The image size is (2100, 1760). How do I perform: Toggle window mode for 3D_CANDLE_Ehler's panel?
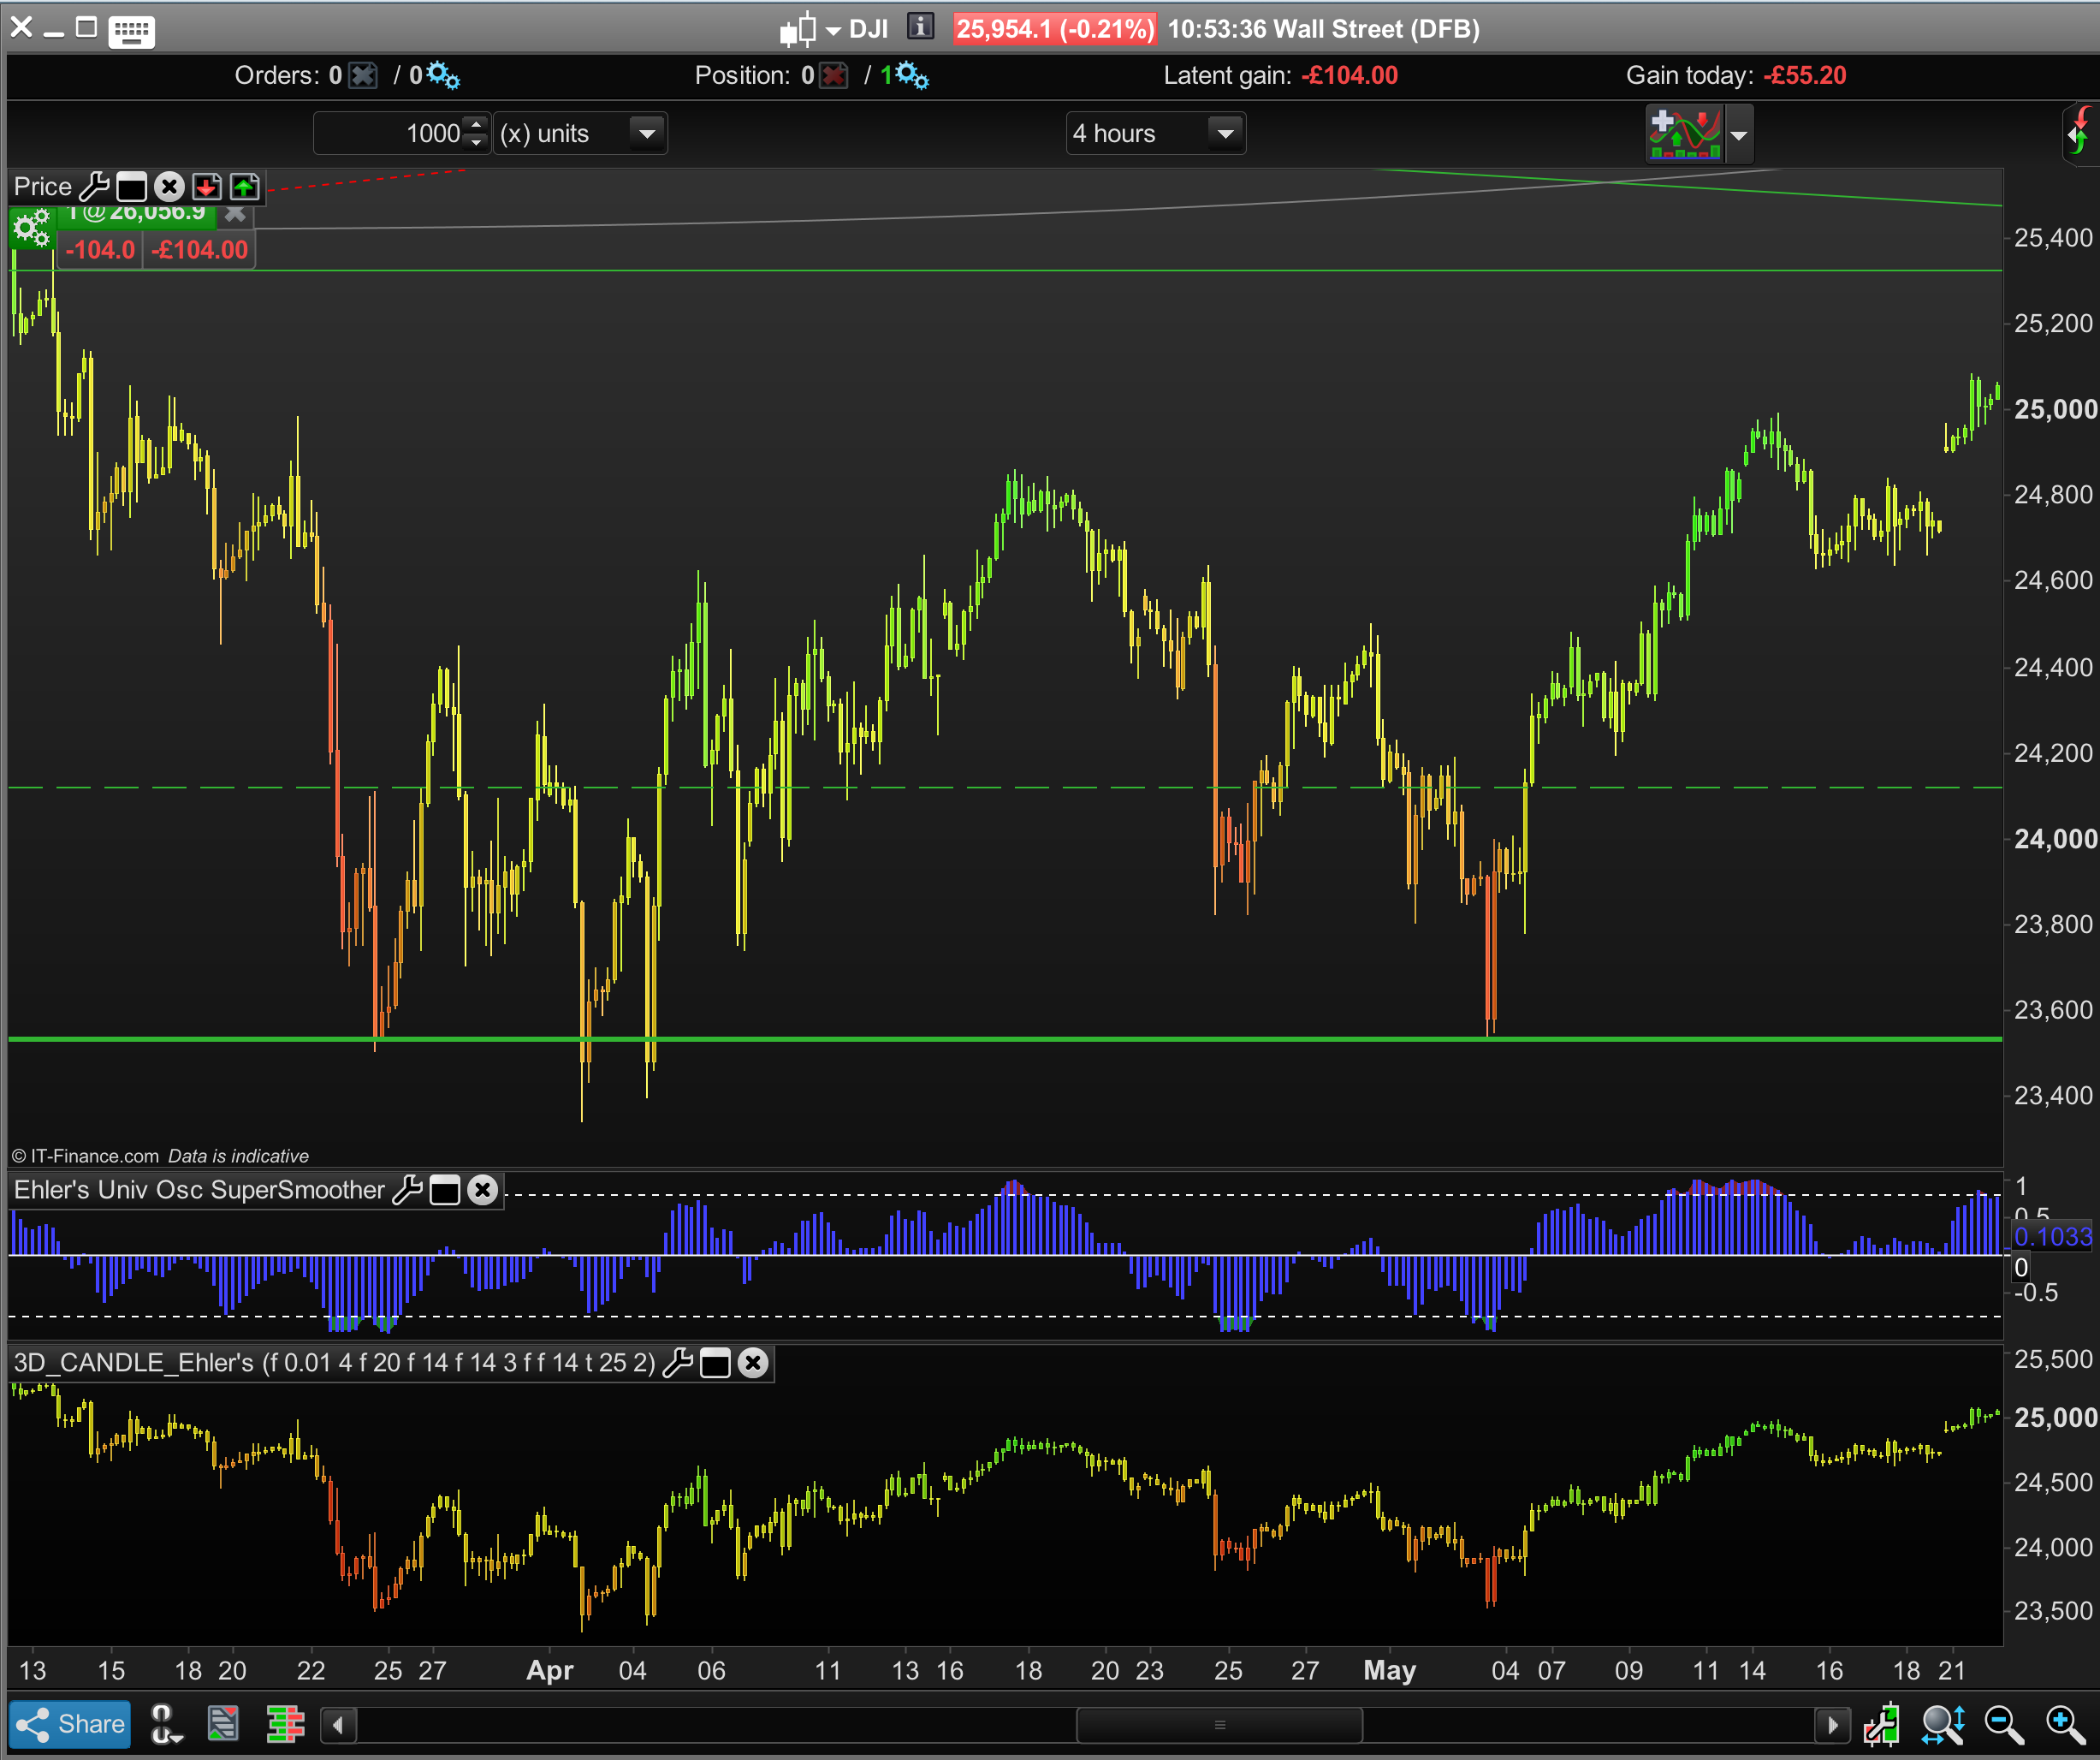(715, 1363)
